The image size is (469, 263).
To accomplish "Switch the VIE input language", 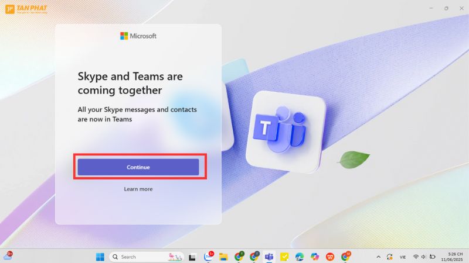I will (x=403, y=257).
